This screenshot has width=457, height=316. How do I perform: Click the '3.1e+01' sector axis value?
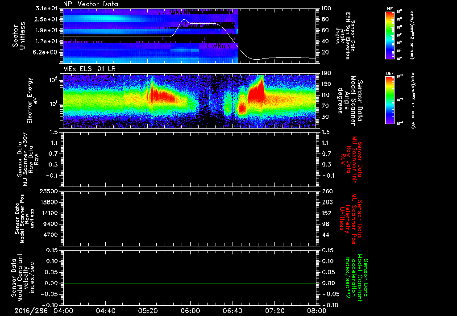(x=46, y=8)
